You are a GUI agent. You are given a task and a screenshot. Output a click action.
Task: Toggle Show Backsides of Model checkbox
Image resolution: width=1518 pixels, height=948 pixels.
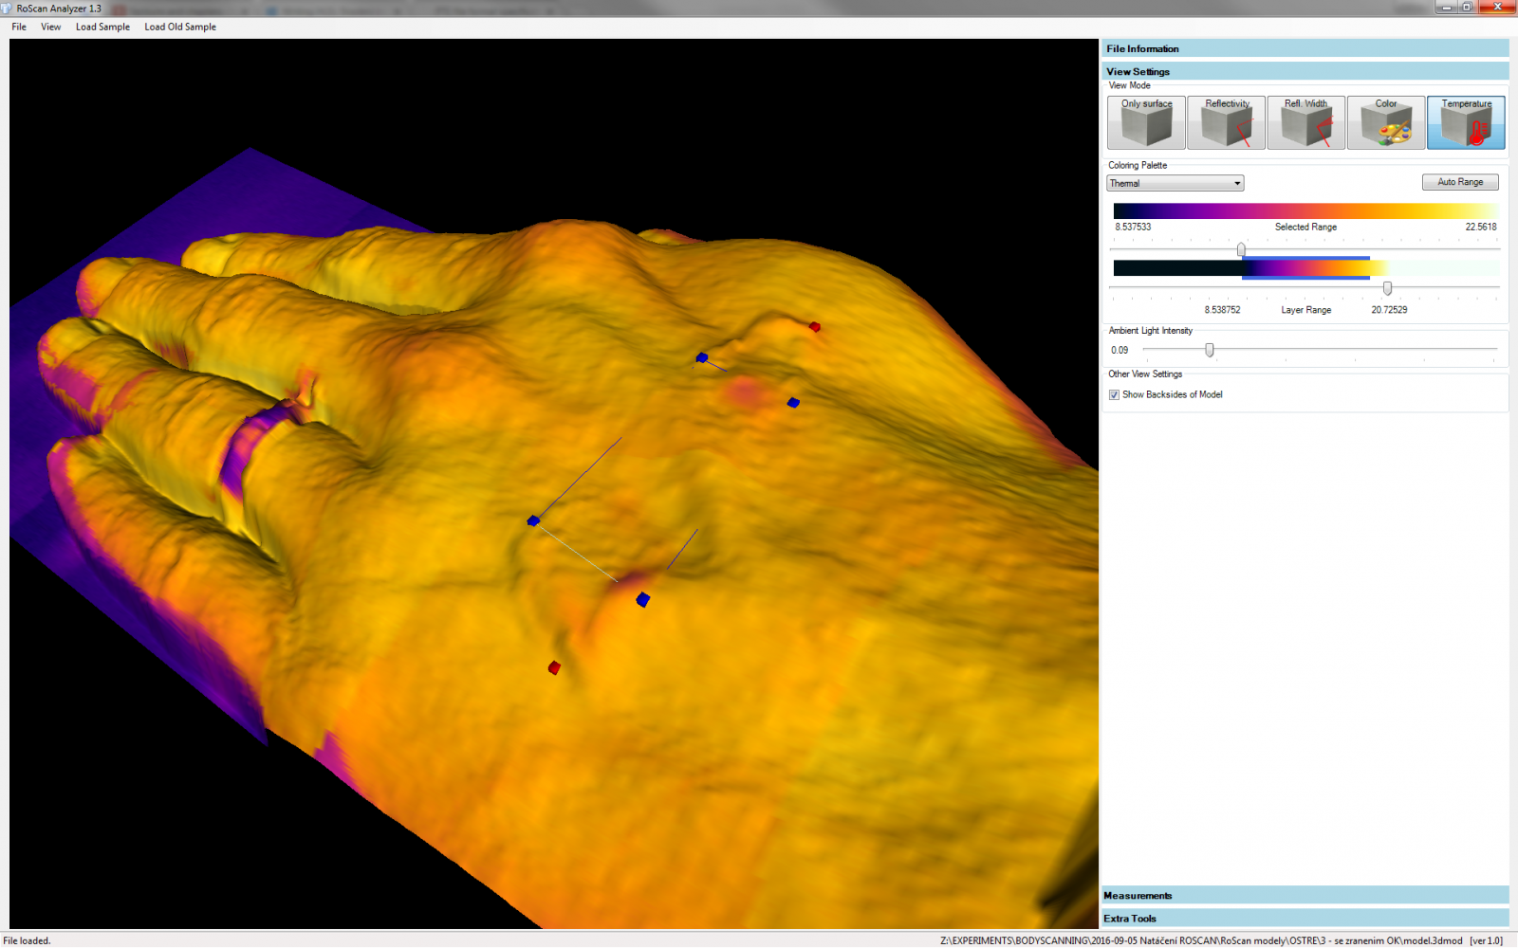1114,395
